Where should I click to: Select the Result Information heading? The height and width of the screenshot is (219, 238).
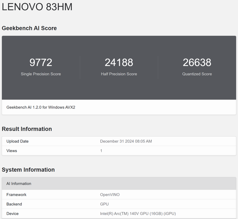click(x=27, y=129)
